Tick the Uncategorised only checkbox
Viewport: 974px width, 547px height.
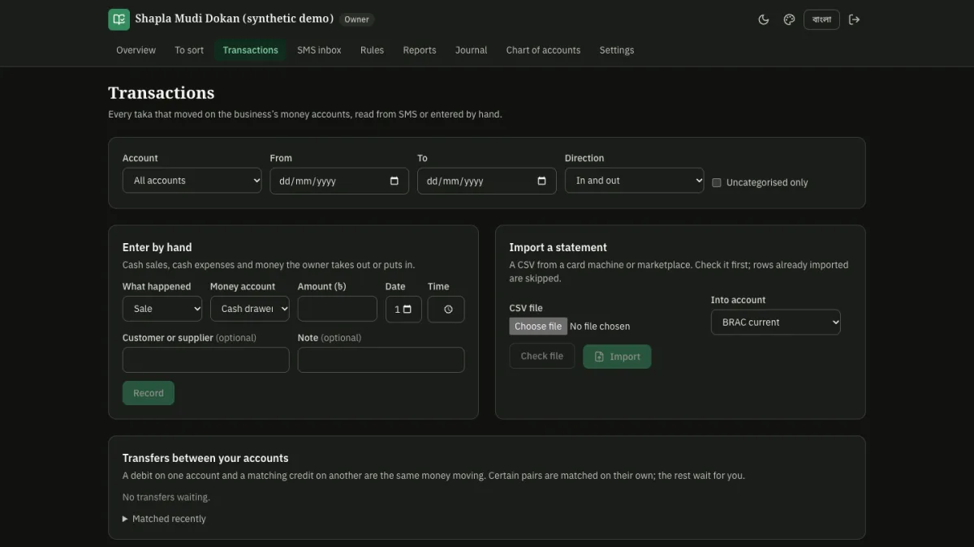(x=717, y=182)
